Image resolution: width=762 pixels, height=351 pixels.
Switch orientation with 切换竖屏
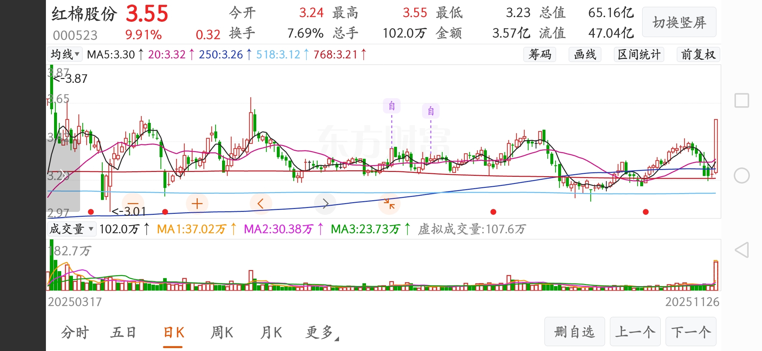coord(679,22)
